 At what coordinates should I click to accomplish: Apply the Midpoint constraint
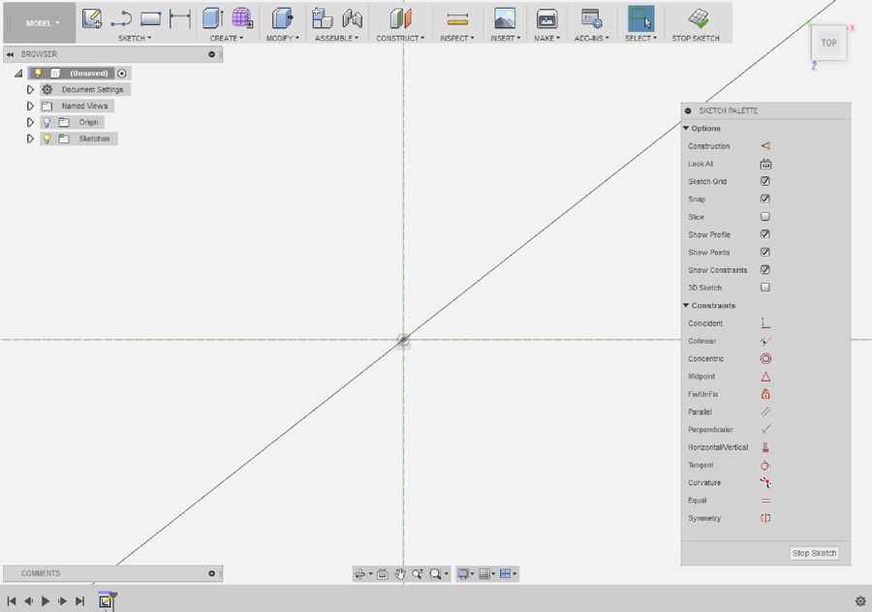click(x=765, y=377)
